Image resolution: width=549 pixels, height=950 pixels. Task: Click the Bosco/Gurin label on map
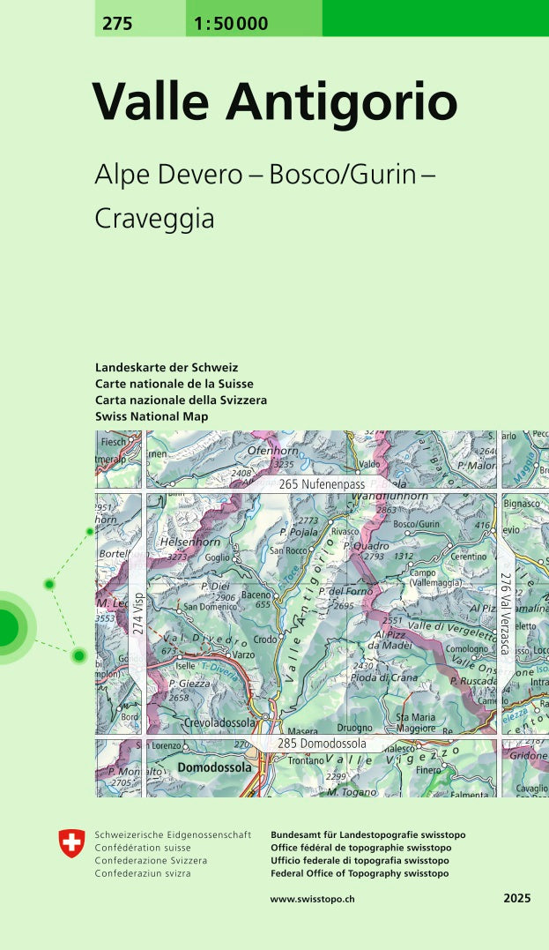coord(416,525)
